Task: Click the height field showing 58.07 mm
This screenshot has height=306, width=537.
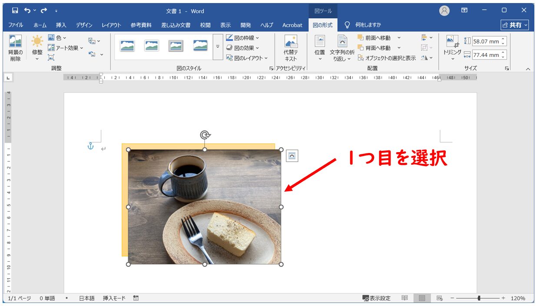Action: 489,41
